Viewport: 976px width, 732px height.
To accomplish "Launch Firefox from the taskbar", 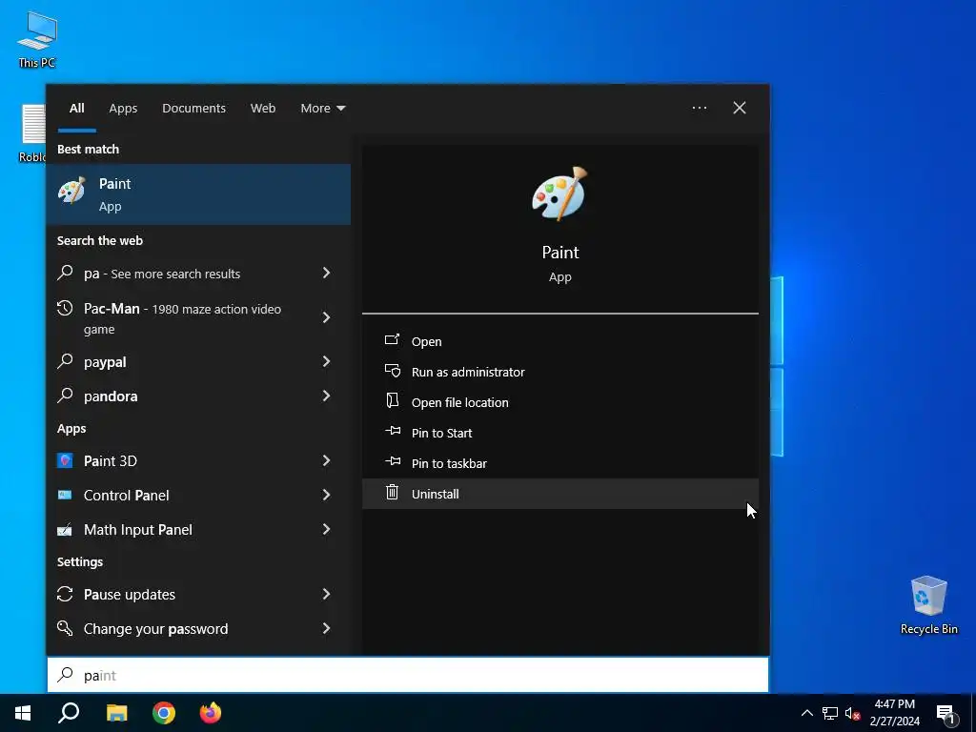I will click(x=211, y=713).
